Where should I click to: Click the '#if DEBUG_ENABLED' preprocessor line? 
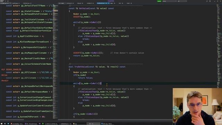pyautogui.click(x=11, y=69)
